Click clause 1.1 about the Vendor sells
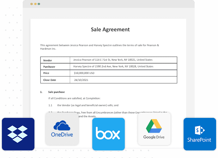This screenshot has width=218, height=158. pyautogui.click(x=83, y=105)
